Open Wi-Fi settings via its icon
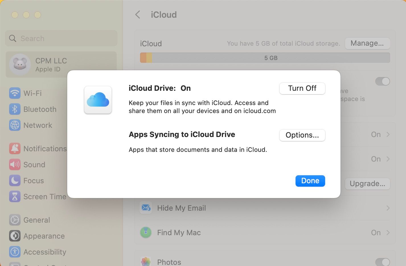This screenshot has width=406, height=266. (x=15, y=93)
